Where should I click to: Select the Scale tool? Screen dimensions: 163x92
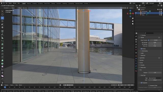click(2, 24)
